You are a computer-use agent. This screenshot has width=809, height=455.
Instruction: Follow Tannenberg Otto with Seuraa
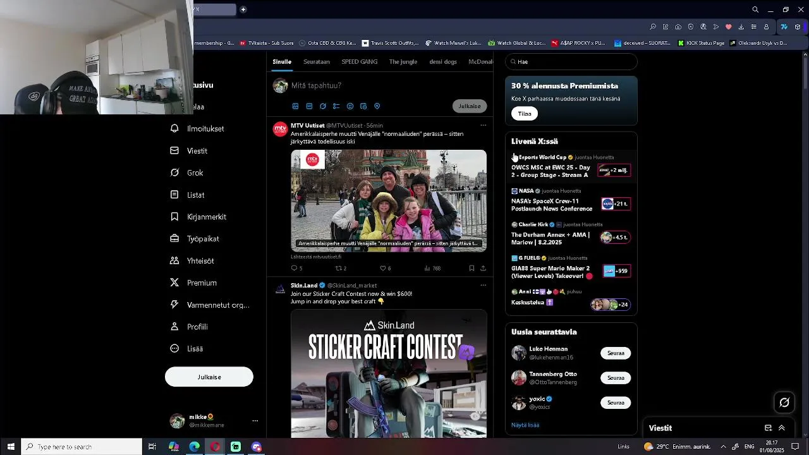(616, 378)
